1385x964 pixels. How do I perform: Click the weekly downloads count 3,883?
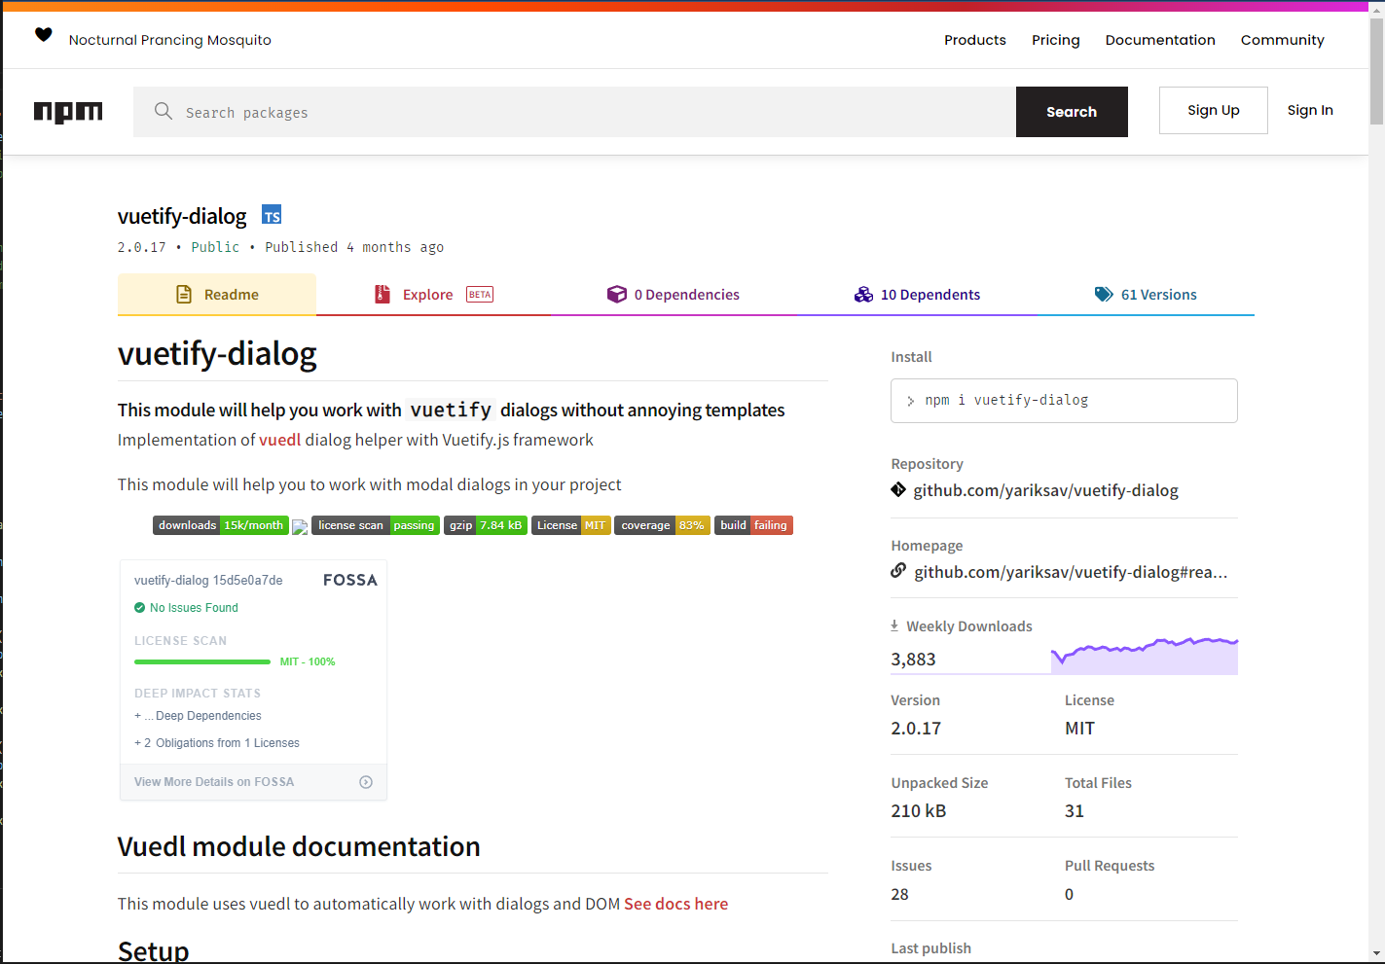pos(913,660)
